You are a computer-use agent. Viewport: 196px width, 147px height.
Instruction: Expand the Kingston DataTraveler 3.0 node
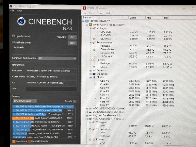[x=87, y=116]
